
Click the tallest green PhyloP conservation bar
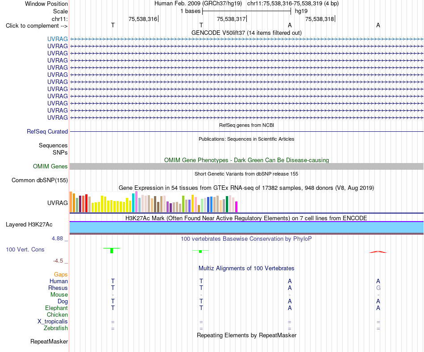[112, 251]
